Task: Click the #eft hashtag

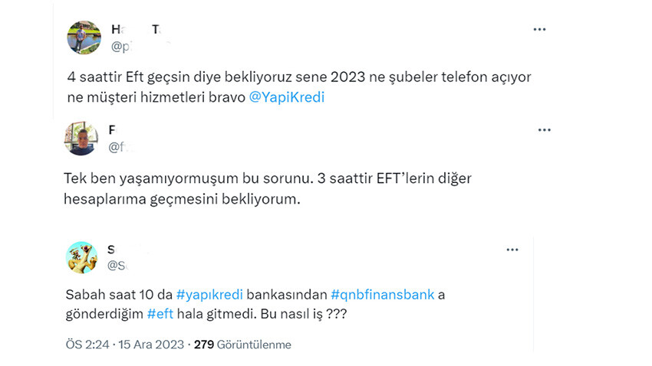Action: click(165, 314)
